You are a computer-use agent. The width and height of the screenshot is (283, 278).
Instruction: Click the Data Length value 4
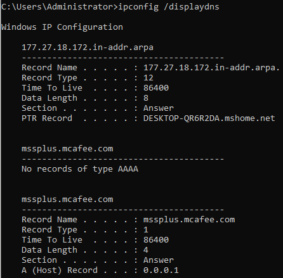point(146,250)
